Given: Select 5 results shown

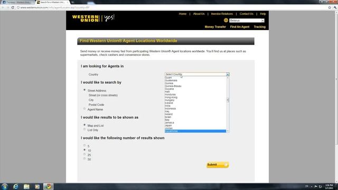Looking at the screenshot, I should pyautogui.click(x=84, y=146).
